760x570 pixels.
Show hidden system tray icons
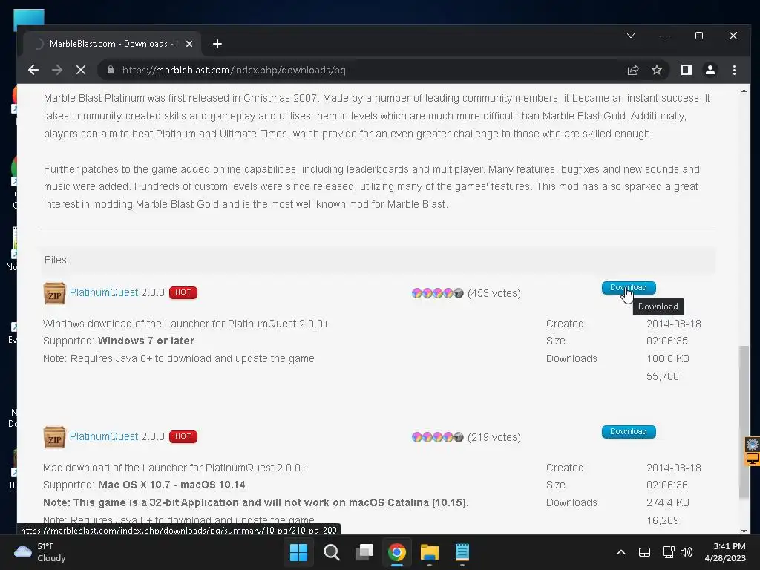[621, 552]
